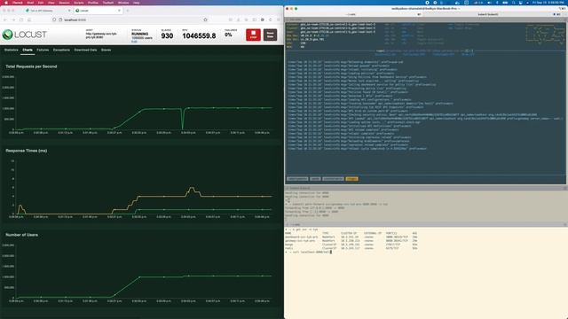Click the terminal window title text

pos(426,9)
